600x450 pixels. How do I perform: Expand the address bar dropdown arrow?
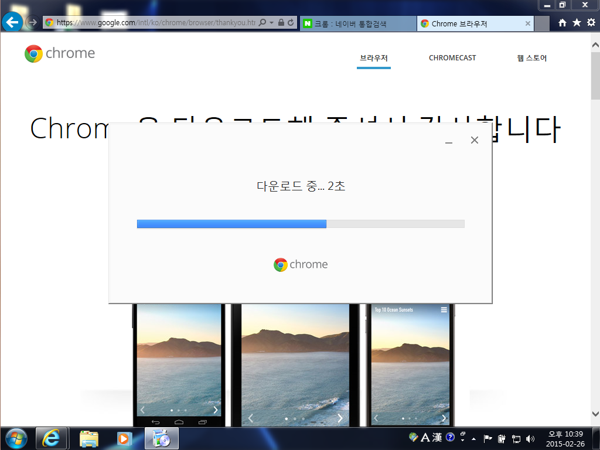tap(271, 23)
